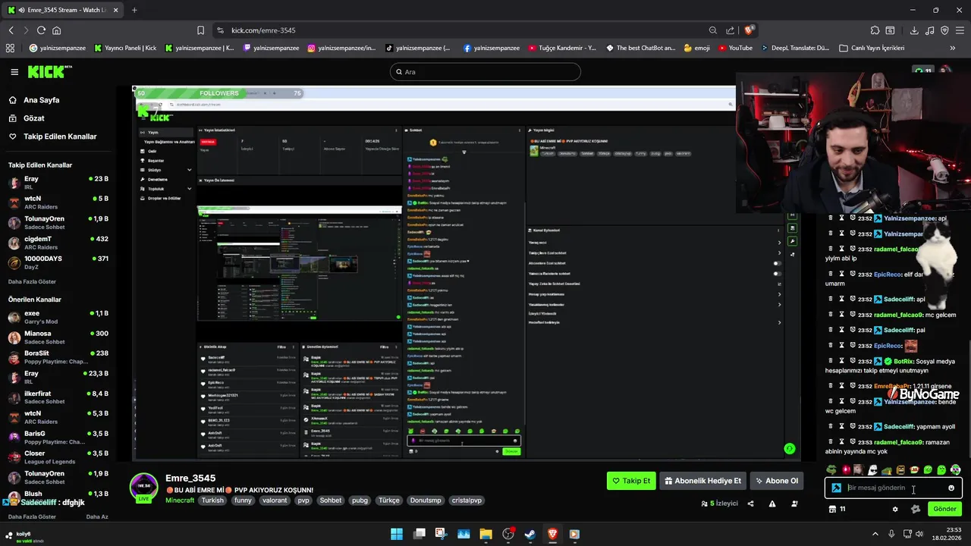This screenshot has height=546, width=971.
Task: Open chat settings gear icon
Action: coord(895,509)
